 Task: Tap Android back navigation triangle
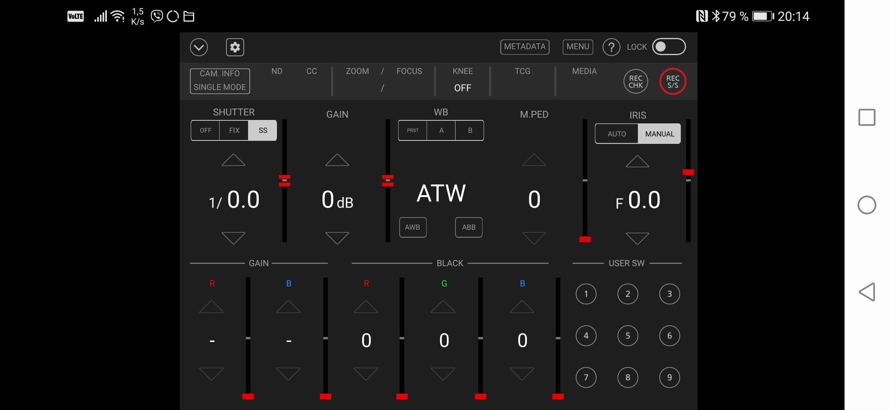pyautogui.click(x=867, y=292)
